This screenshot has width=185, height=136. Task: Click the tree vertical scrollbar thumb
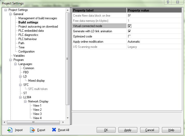click(68, 59)
